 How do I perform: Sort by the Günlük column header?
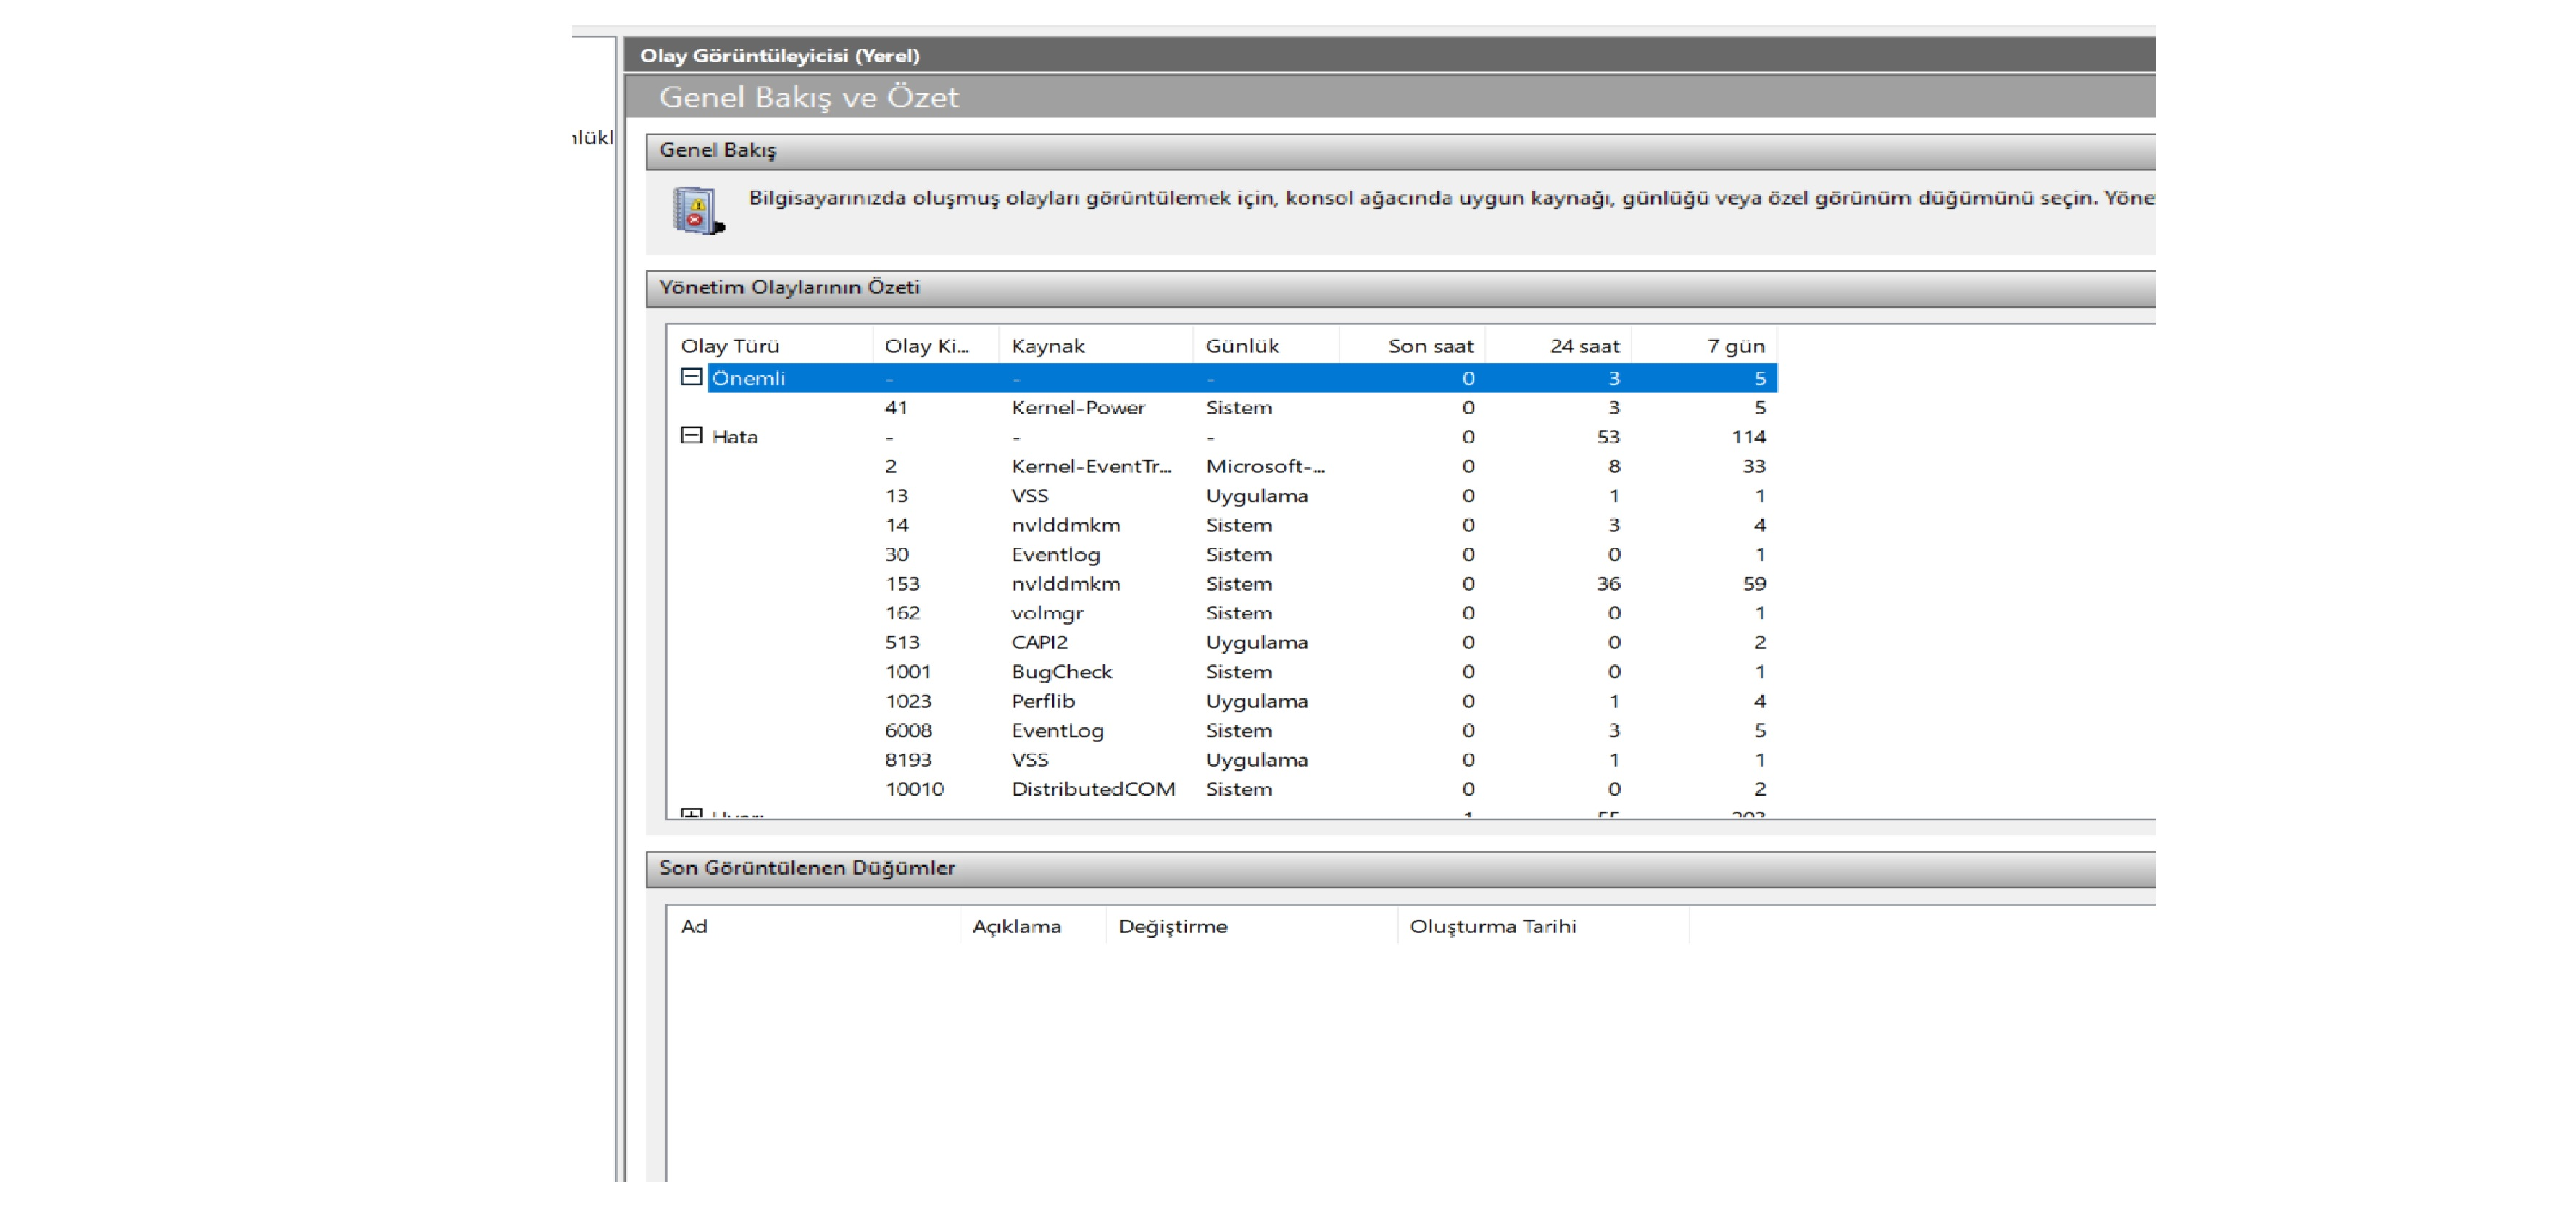coord(1266,346)
